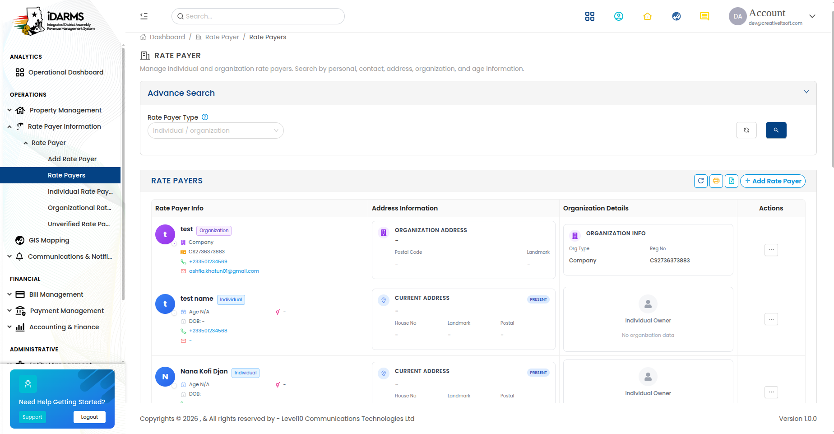Click the sidebar vertical scrollbar
834x434 pixels.
point(123,174)
